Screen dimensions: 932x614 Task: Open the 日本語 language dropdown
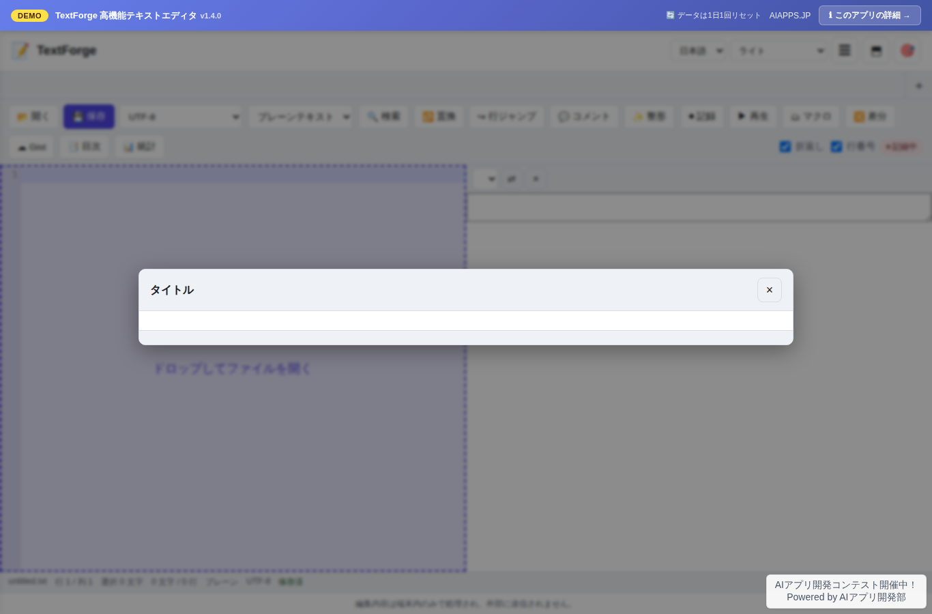pos(698,50)
